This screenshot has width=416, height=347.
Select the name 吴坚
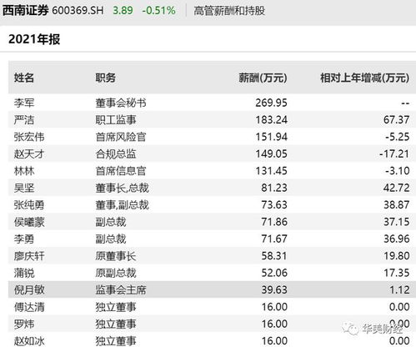[24, 188]
